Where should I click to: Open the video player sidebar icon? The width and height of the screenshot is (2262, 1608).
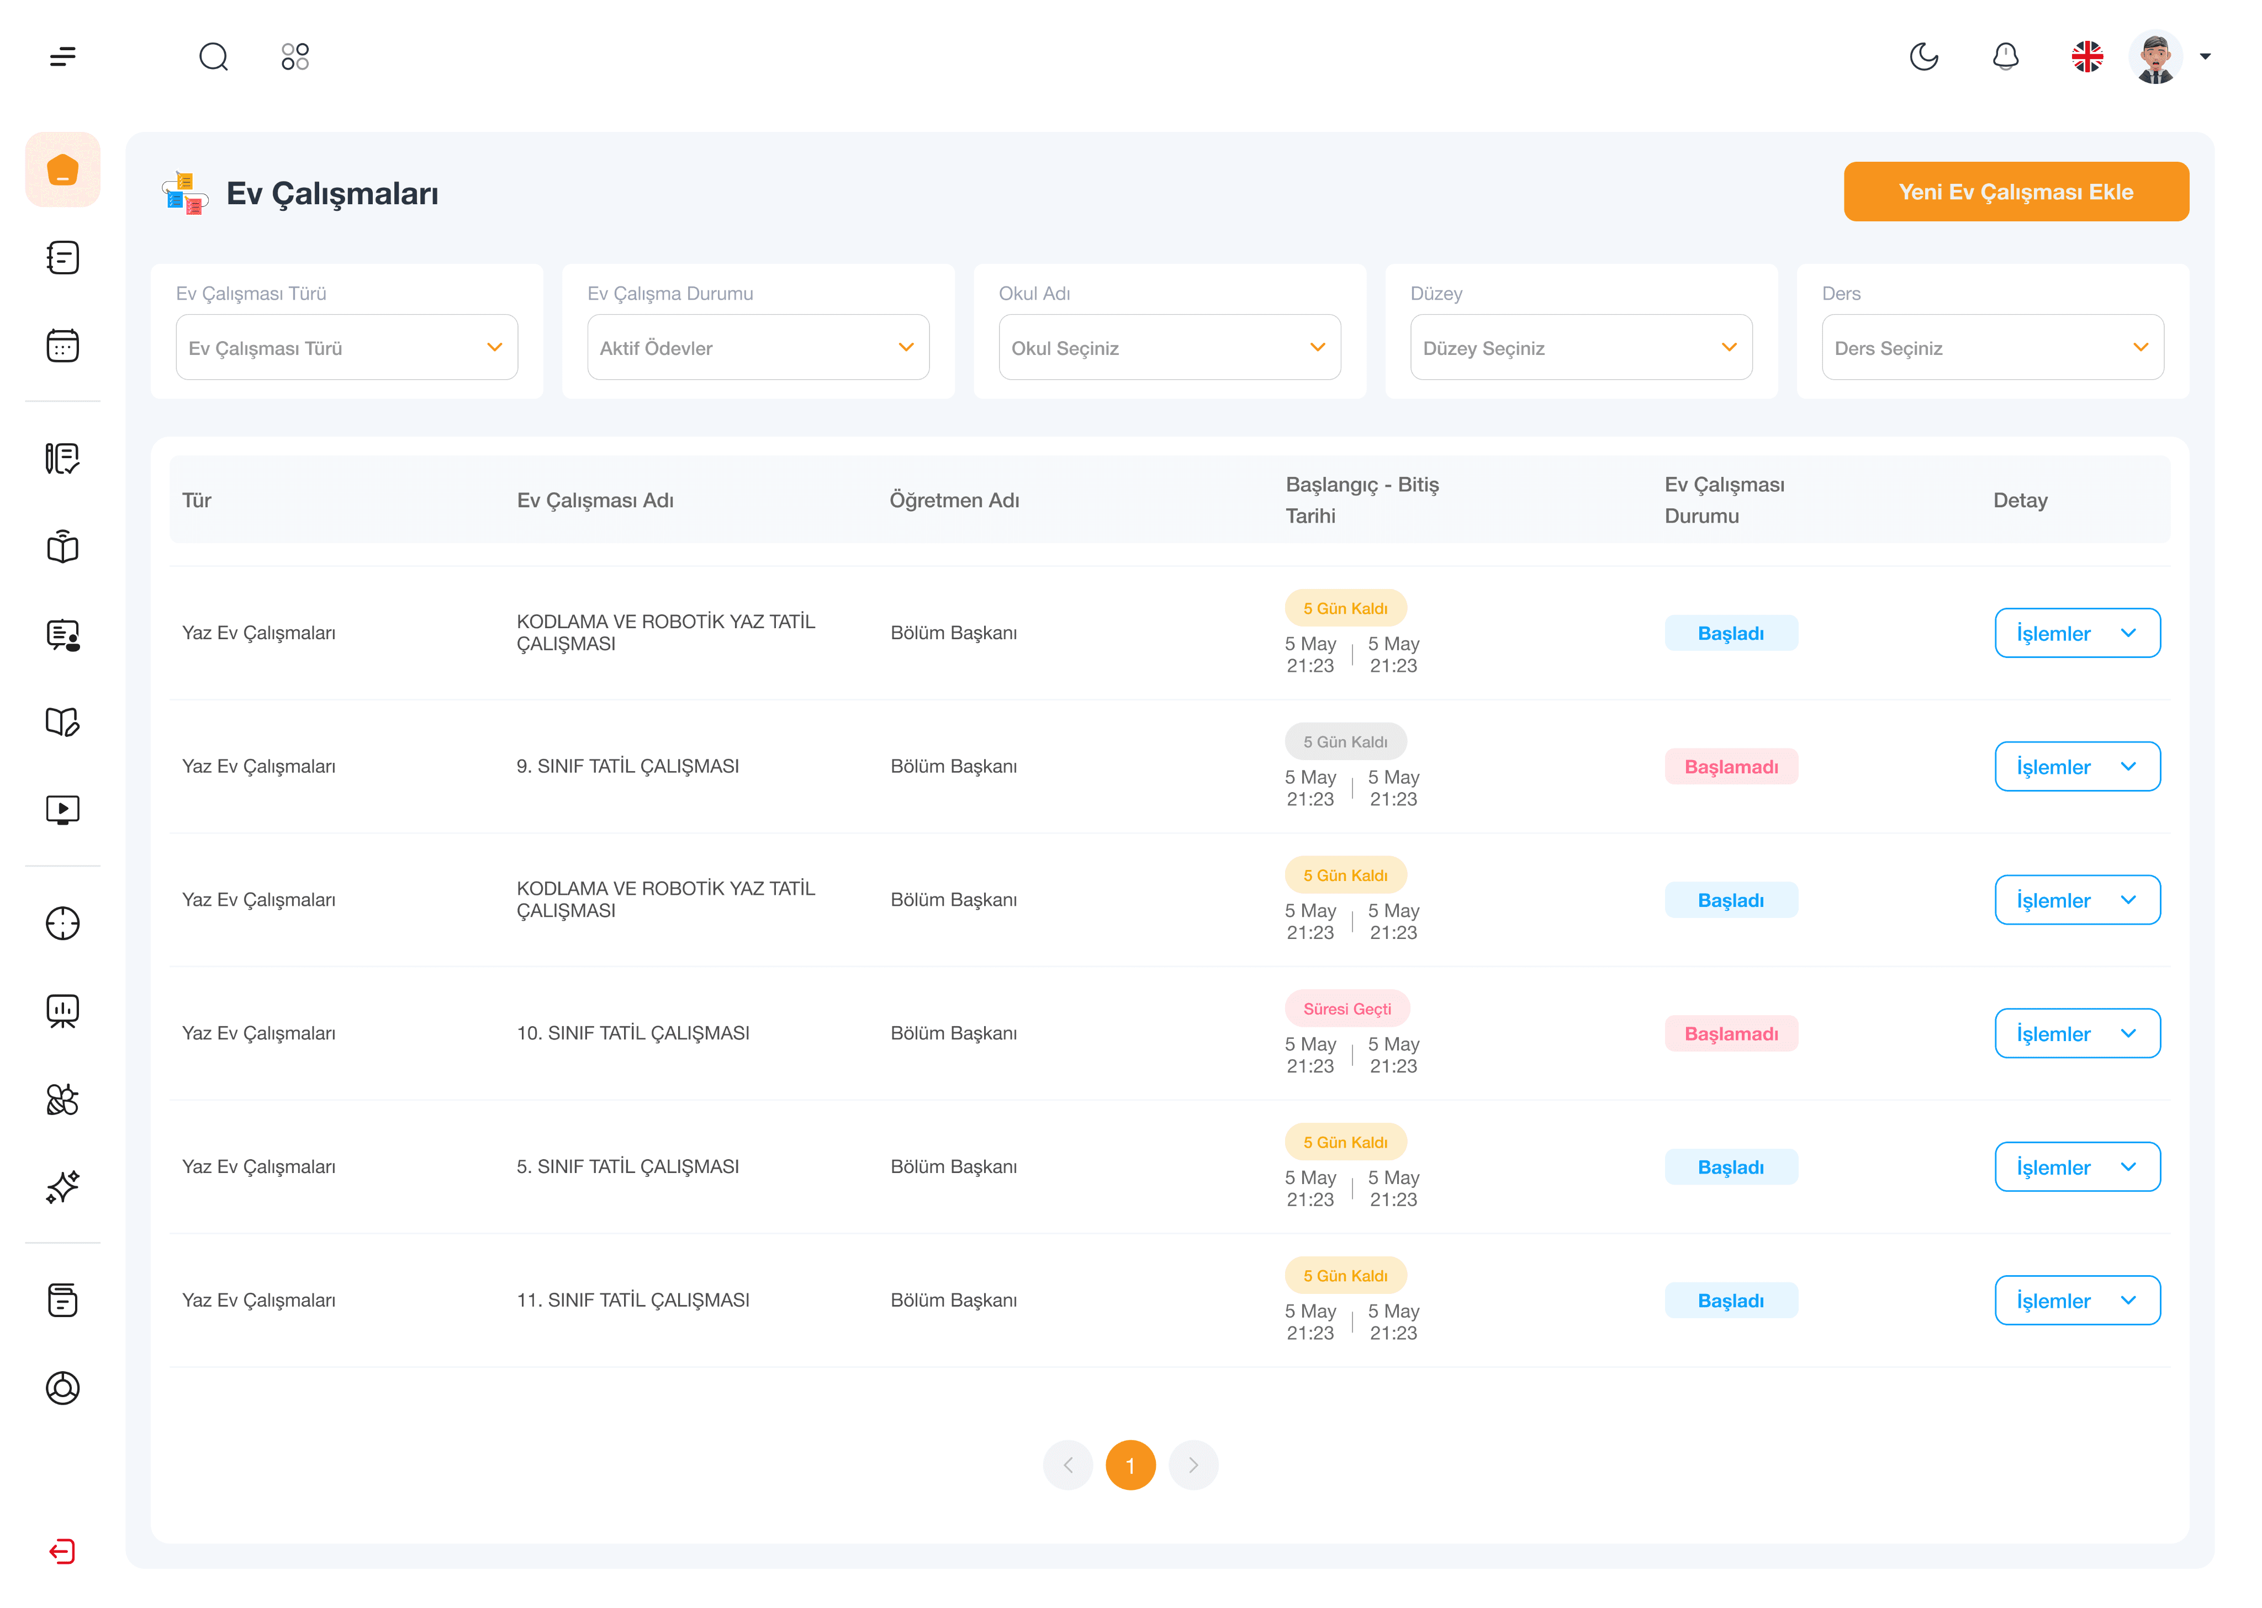62,810
